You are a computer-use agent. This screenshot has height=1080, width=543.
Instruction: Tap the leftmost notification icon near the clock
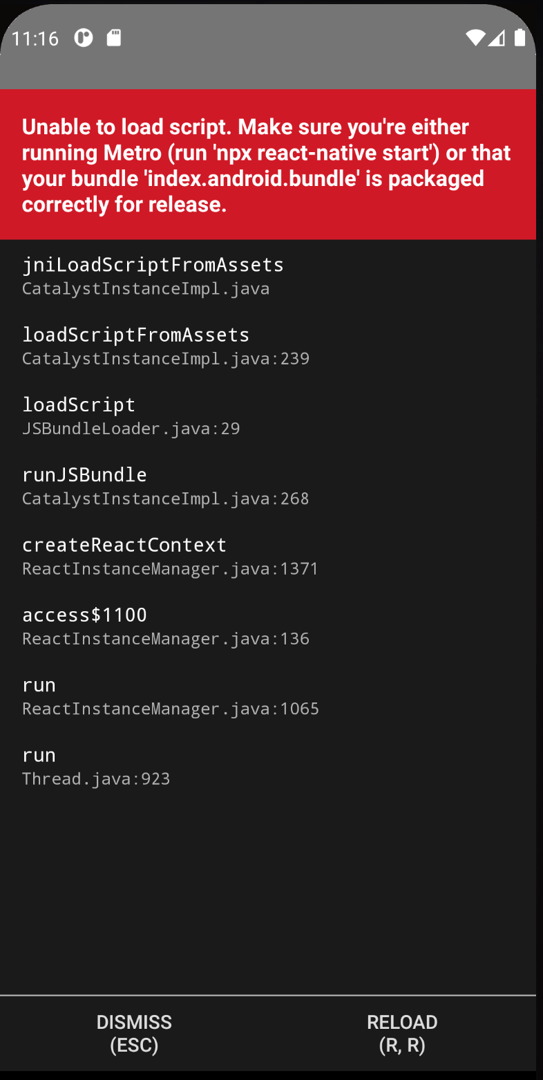[x=83, y=39]
